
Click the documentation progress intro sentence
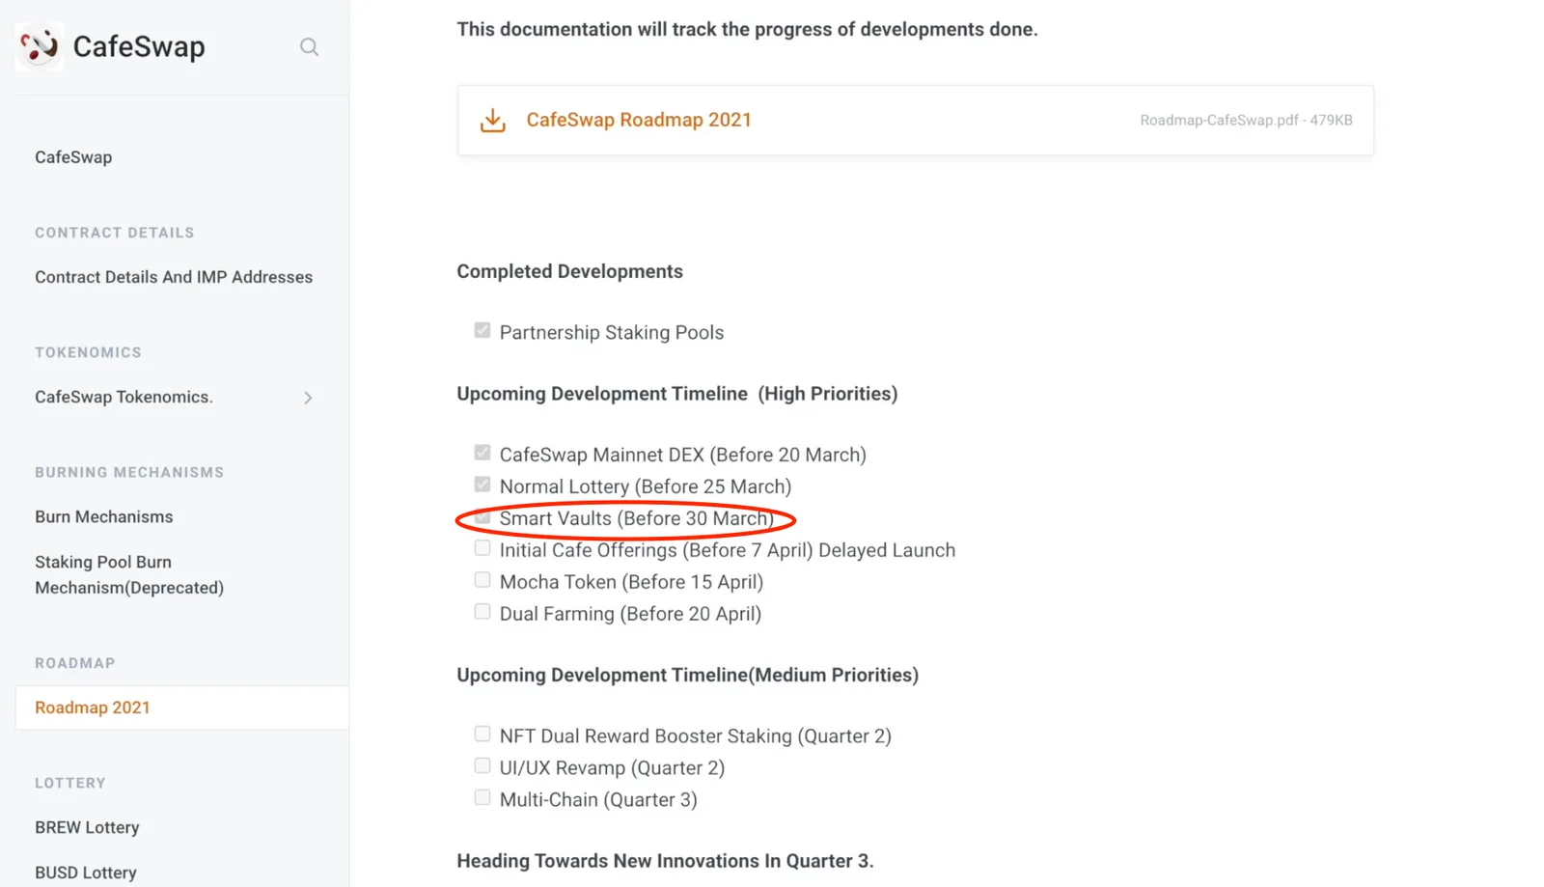click(x=747, y=29)
